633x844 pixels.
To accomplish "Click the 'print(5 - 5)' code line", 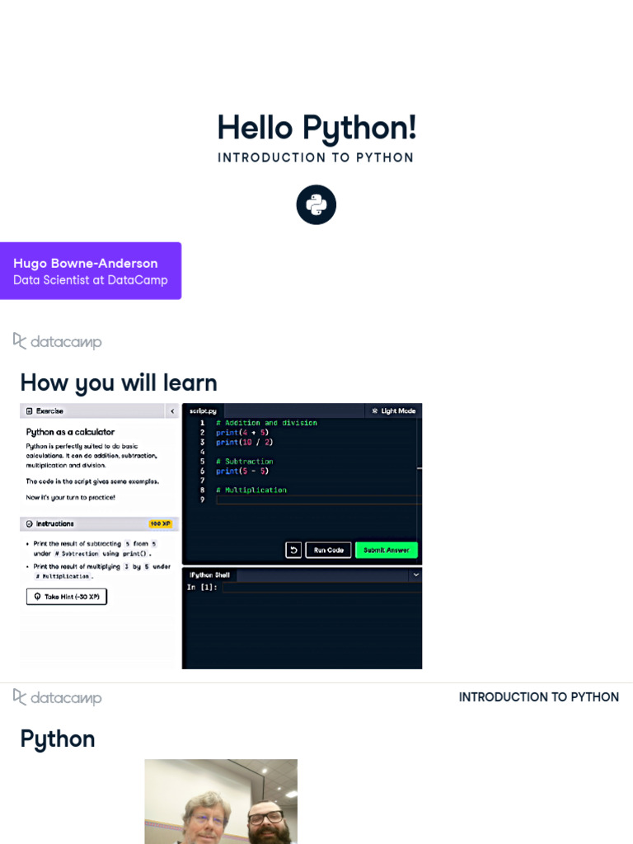I will pyautogui.click(x=242, y=471).
